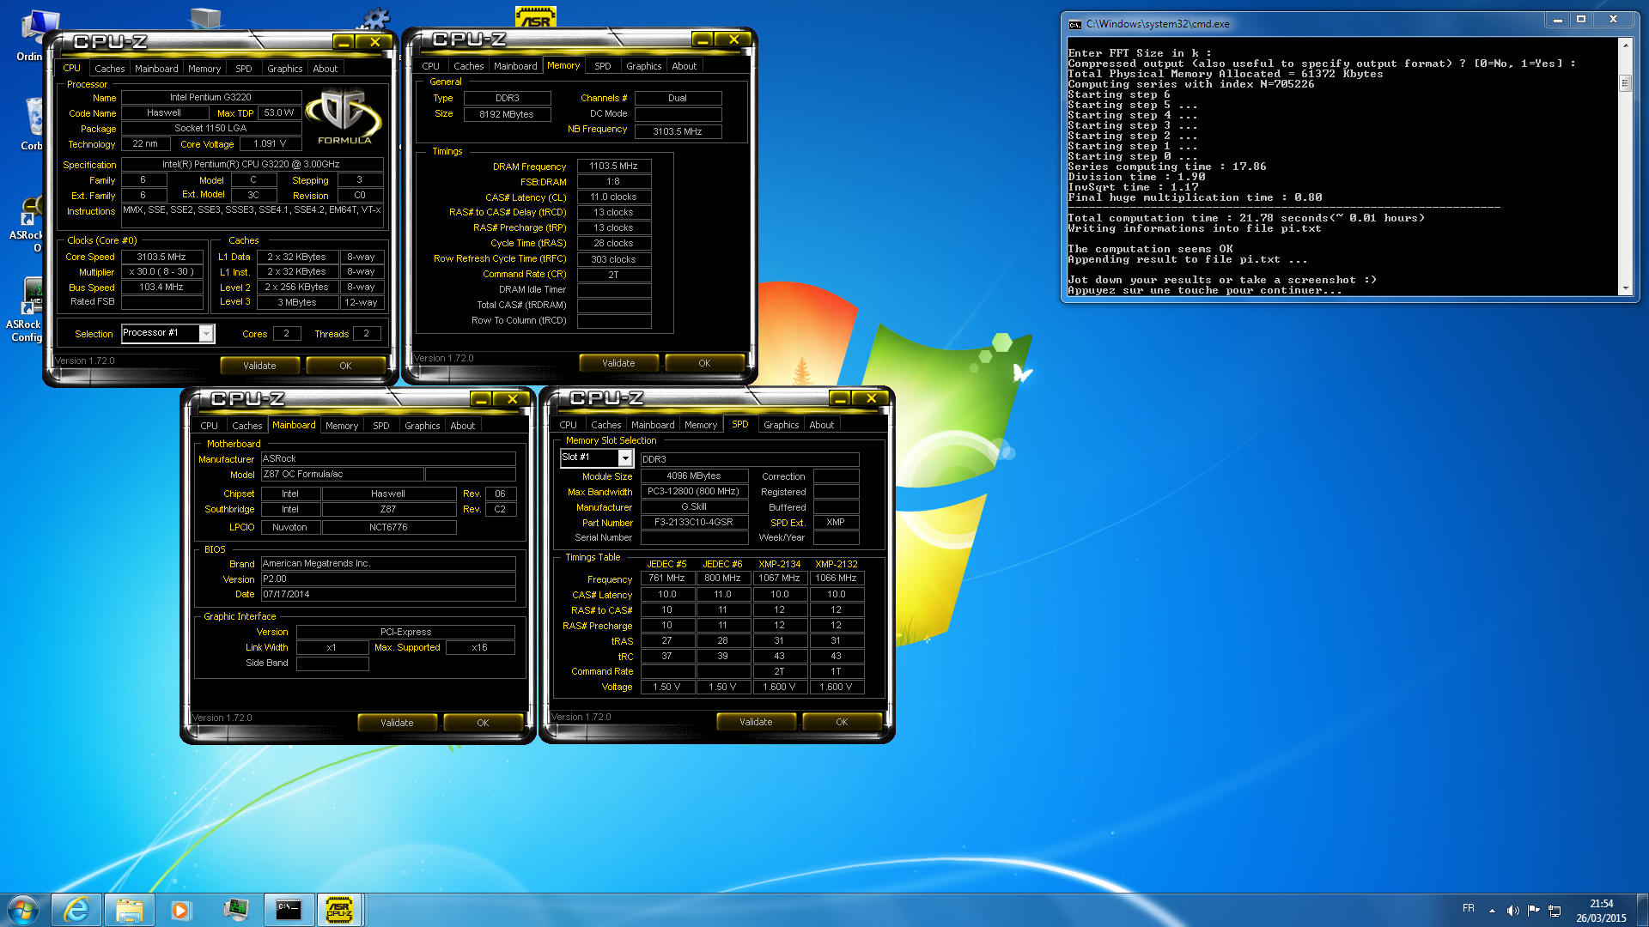The image size is (1649, 927).
Task: Click the Z87 OC Formula/ac model field
Action: coord(342,475)
